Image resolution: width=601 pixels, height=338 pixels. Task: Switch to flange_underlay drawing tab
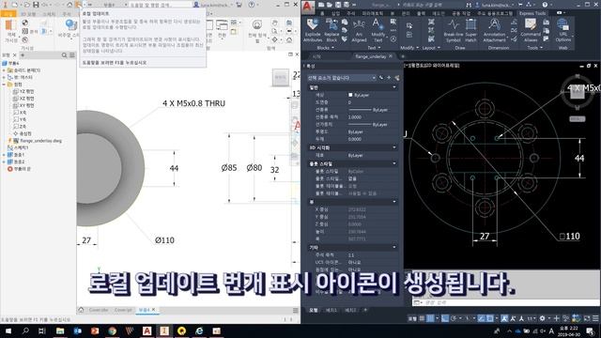click(370, 56)
